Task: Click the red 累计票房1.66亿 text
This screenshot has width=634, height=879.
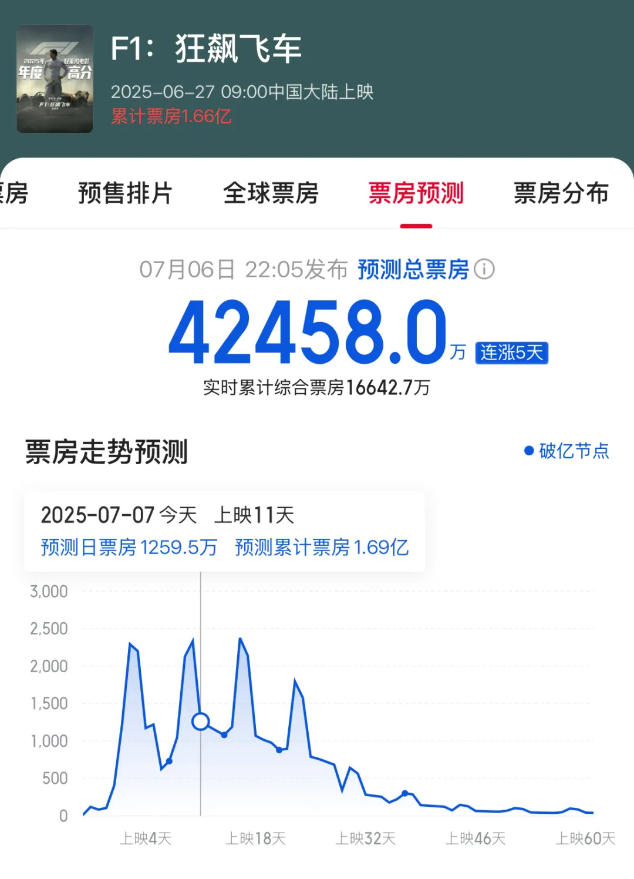Action: 171,116
